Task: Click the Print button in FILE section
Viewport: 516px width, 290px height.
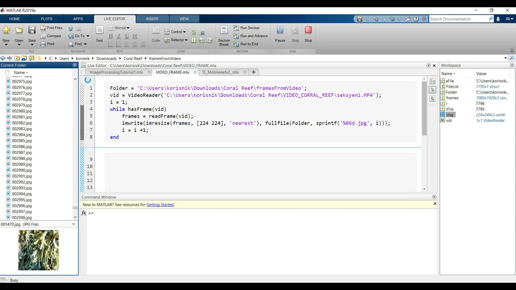Action: pyautogui.click(x=48, y=44)
